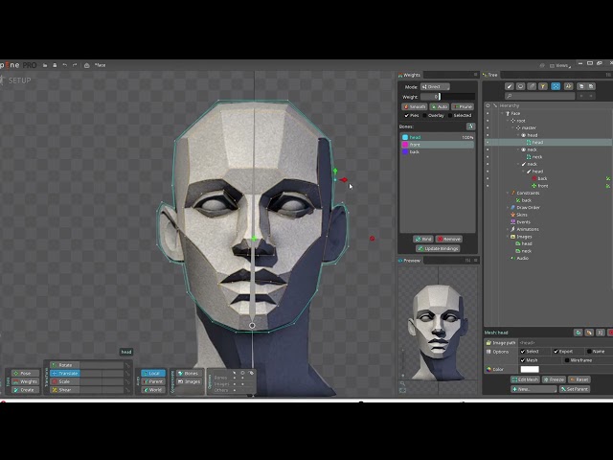The image size is (613, 460).
Task: Toggle the Select option checkbox
Action: point(523,352)
